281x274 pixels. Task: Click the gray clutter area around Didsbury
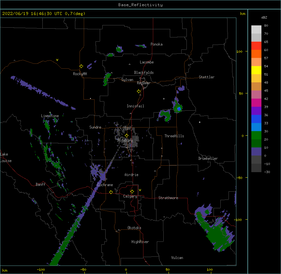point(127,137)
